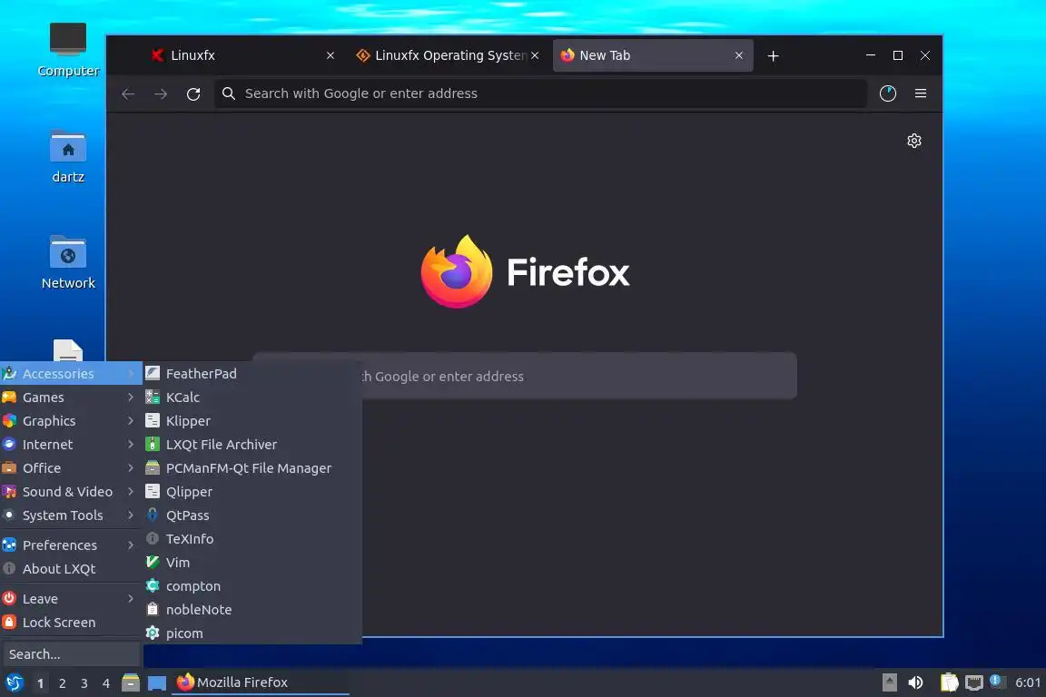Click the show desktop taskbar icon

[x=157, y=683]
